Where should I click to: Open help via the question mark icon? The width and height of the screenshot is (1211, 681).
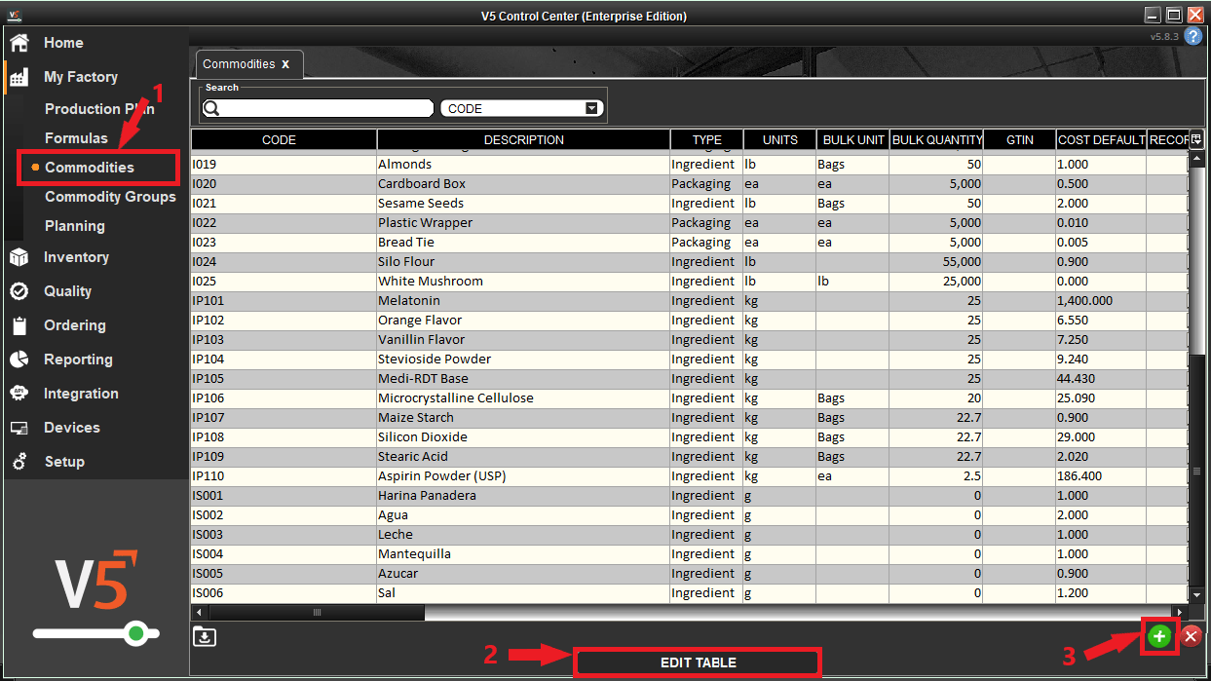[1193, 35]
